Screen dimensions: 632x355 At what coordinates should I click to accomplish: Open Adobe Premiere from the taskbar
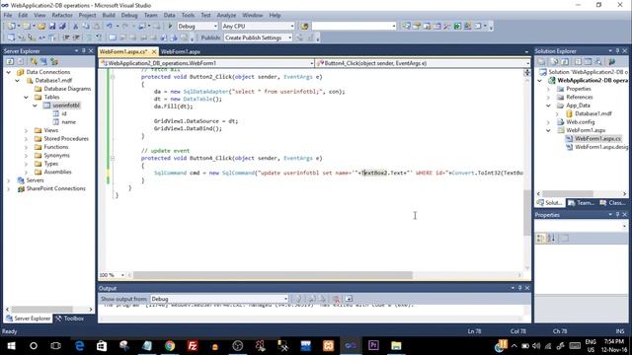tap(373, 346)
